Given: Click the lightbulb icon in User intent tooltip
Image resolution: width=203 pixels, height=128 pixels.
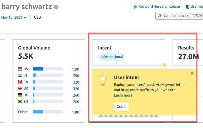Looking at the screenshot, I should coord(103,80).
